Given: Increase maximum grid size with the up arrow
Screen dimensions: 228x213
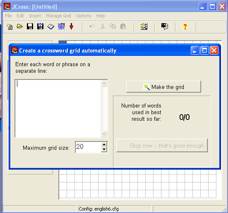Looking at the screenshot, I should (104, 145).
